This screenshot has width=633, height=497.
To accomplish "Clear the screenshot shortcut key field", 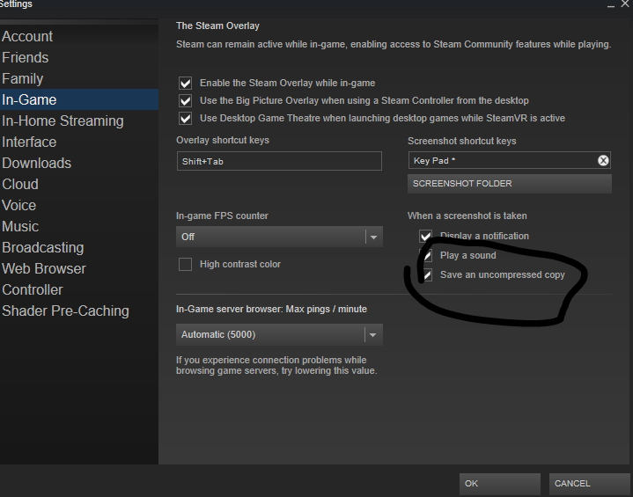I will pos(603,161).
